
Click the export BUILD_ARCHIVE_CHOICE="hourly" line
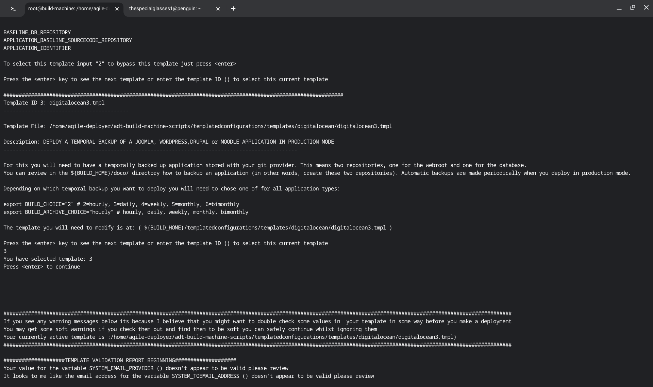[125, 212]
